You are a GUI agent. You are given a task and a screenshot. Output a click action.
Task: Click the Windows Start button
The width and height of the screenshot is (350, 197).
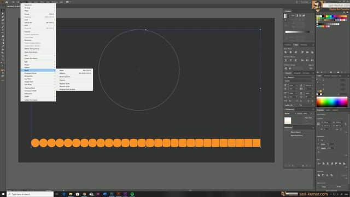coord(3,194)
